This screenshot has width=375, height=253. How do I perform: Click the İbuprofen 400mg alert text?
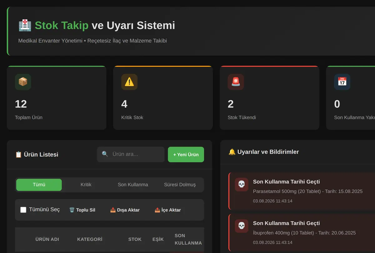(x=304, y=233)
